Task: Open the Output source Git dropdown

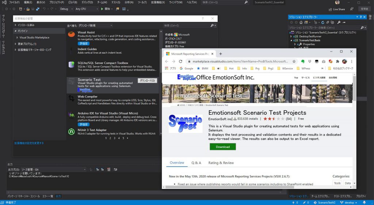Action: [54, 170]
